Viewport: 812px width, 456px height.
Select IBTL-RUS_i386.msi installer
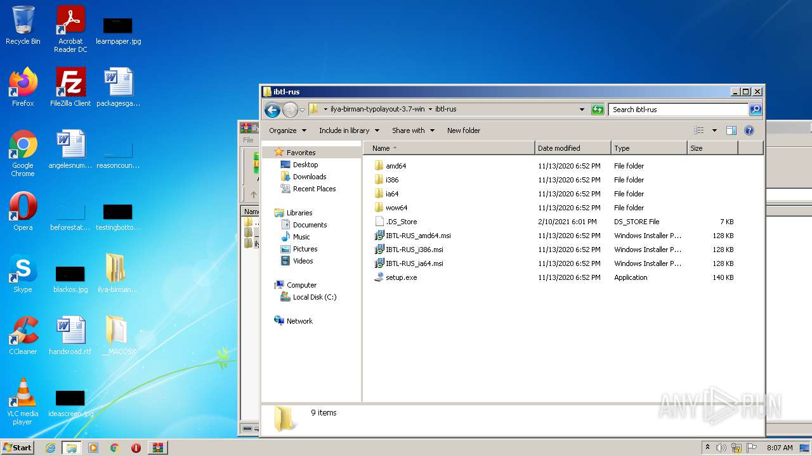(x=414, y=250)
